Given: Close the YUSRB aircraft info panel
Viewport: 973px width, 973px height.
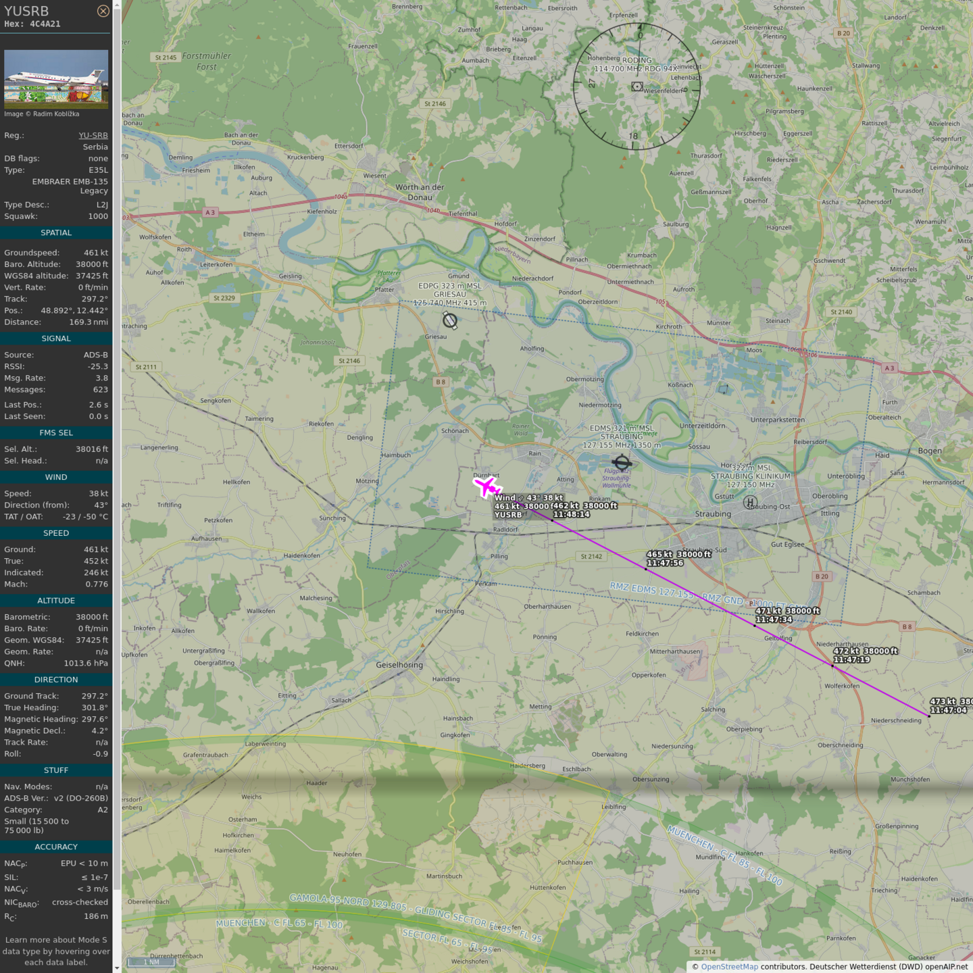Looking at the screenshot, I should point(103,11).
